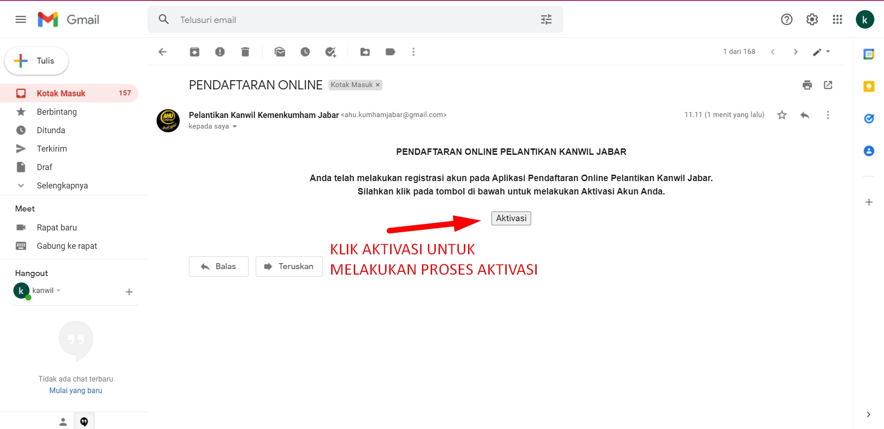Screen dimensions: 884x429
Task: Expand Selengkapnya in the sidebar
Action: pos(62,186)
